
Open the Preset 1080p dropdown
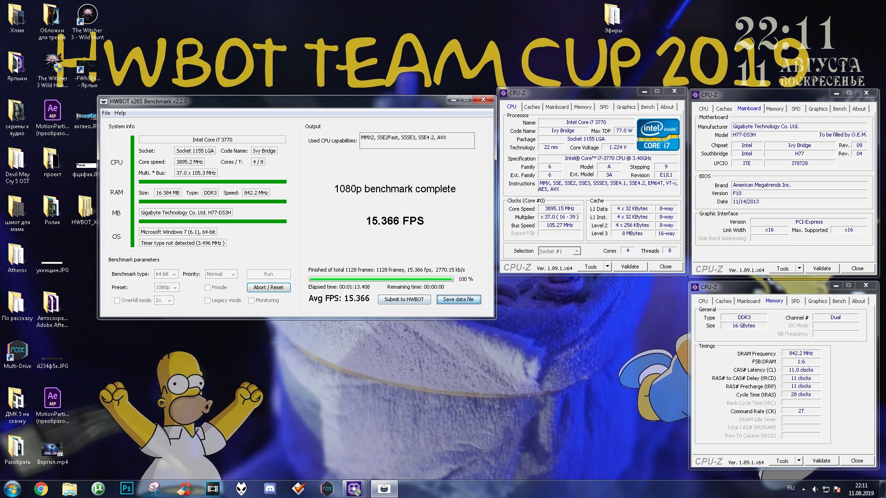pyautogui.click(x=167, y=287)
